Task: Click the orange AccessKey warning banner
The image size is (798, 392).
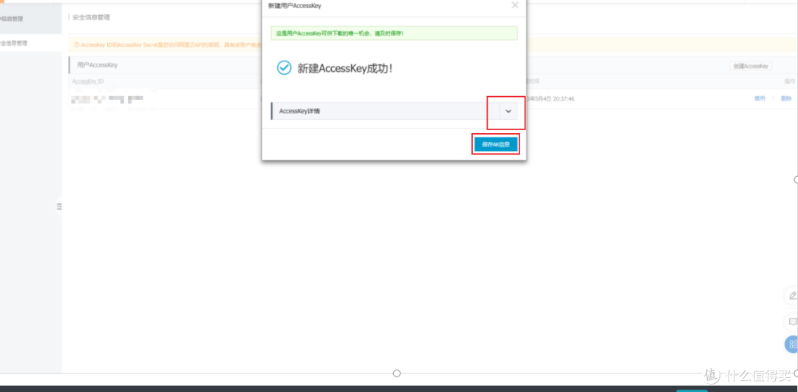Action: [x=166, y=45]
